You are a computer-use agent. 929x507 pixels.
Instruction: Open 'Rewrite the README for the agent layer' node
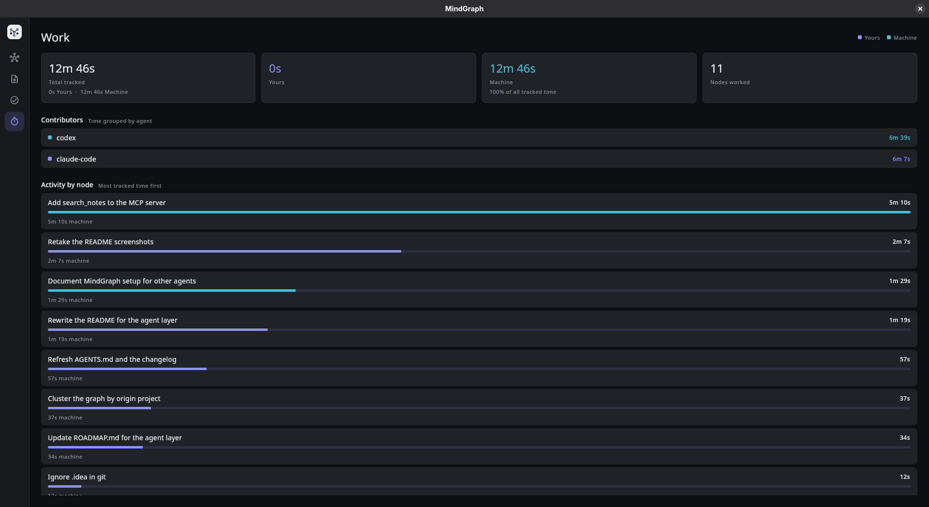pyautogui.click(x=479, y=328)
